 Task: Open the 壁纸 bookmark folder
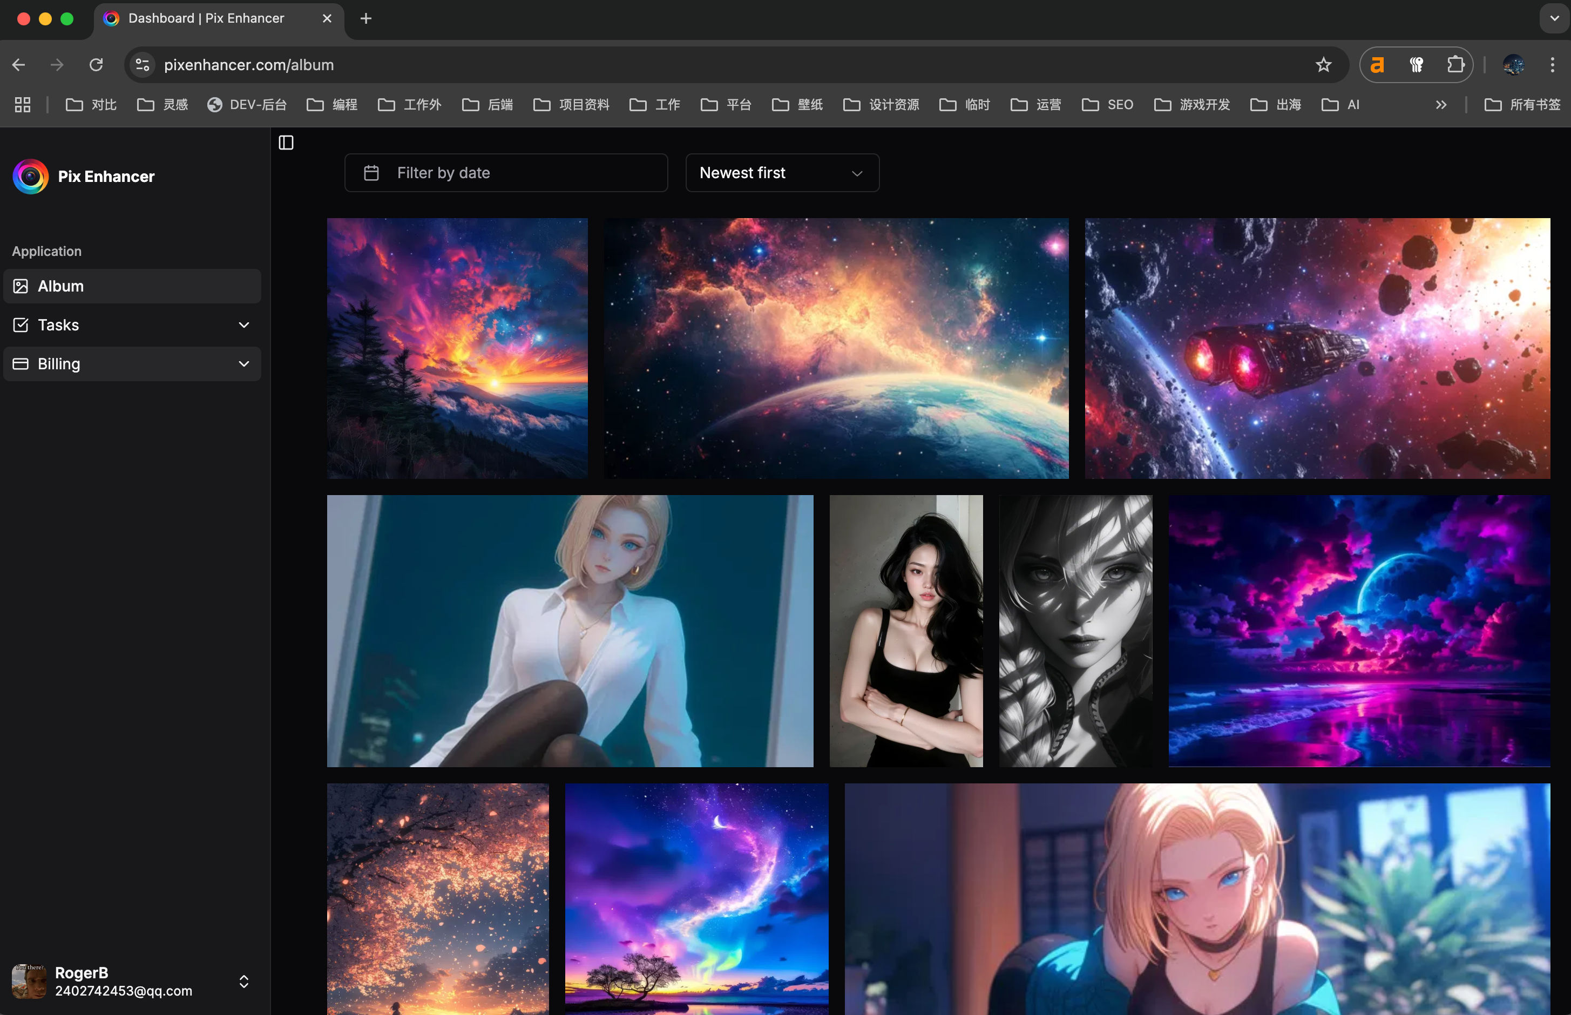(x=797, y=105)
